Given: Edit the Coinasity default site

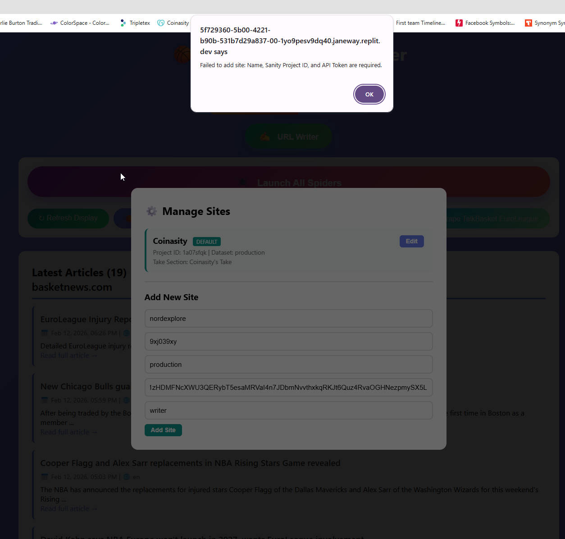Looking at the screenshot, I should click(x=411, y=241).
